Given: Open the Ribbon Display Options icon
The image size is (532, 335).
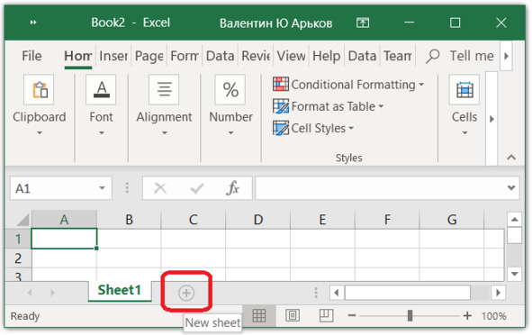Looking at the screenshot, I should (x=363, y=23).
